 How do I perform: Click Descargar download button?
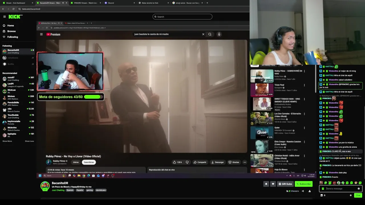218,162
